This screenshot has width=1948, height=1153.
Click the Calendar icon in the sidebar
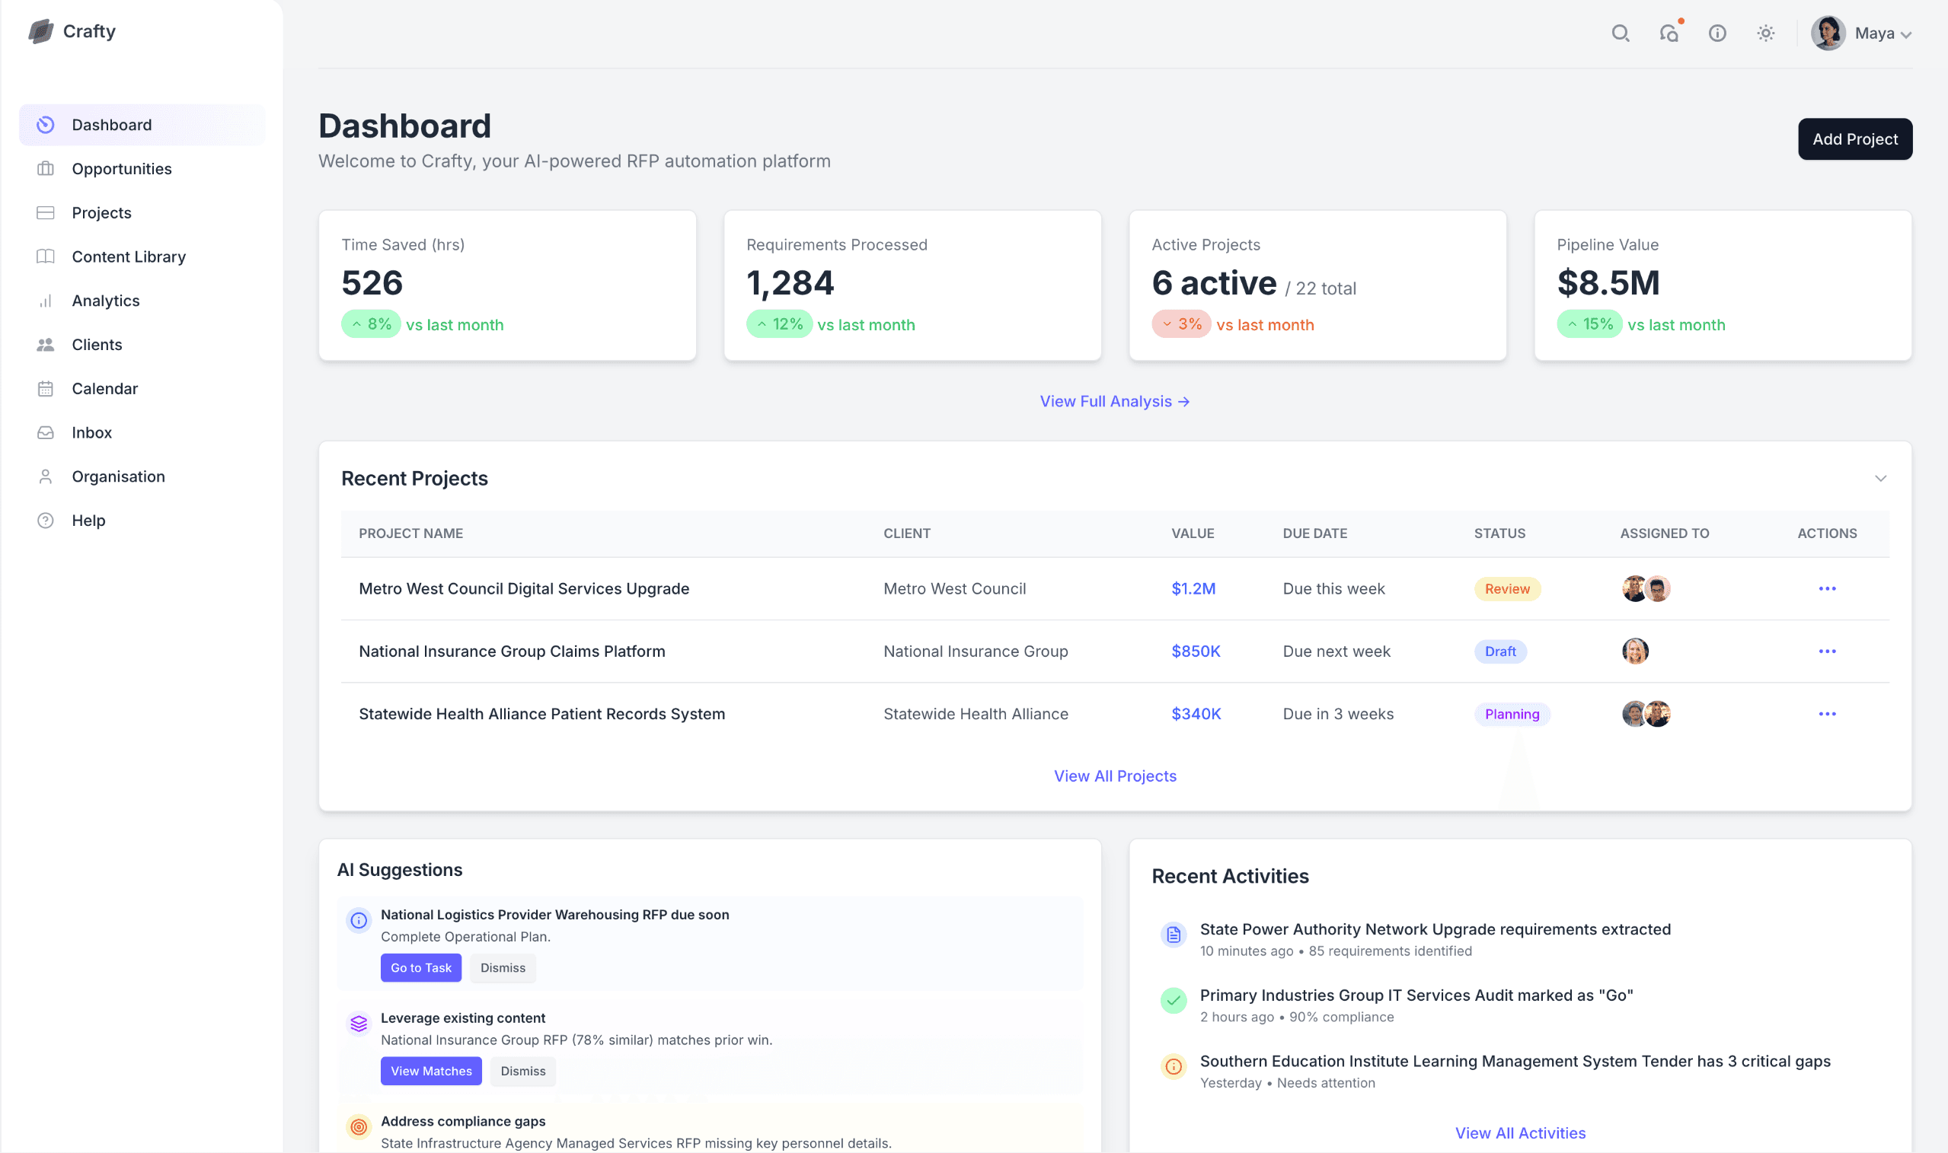(45, 388)
